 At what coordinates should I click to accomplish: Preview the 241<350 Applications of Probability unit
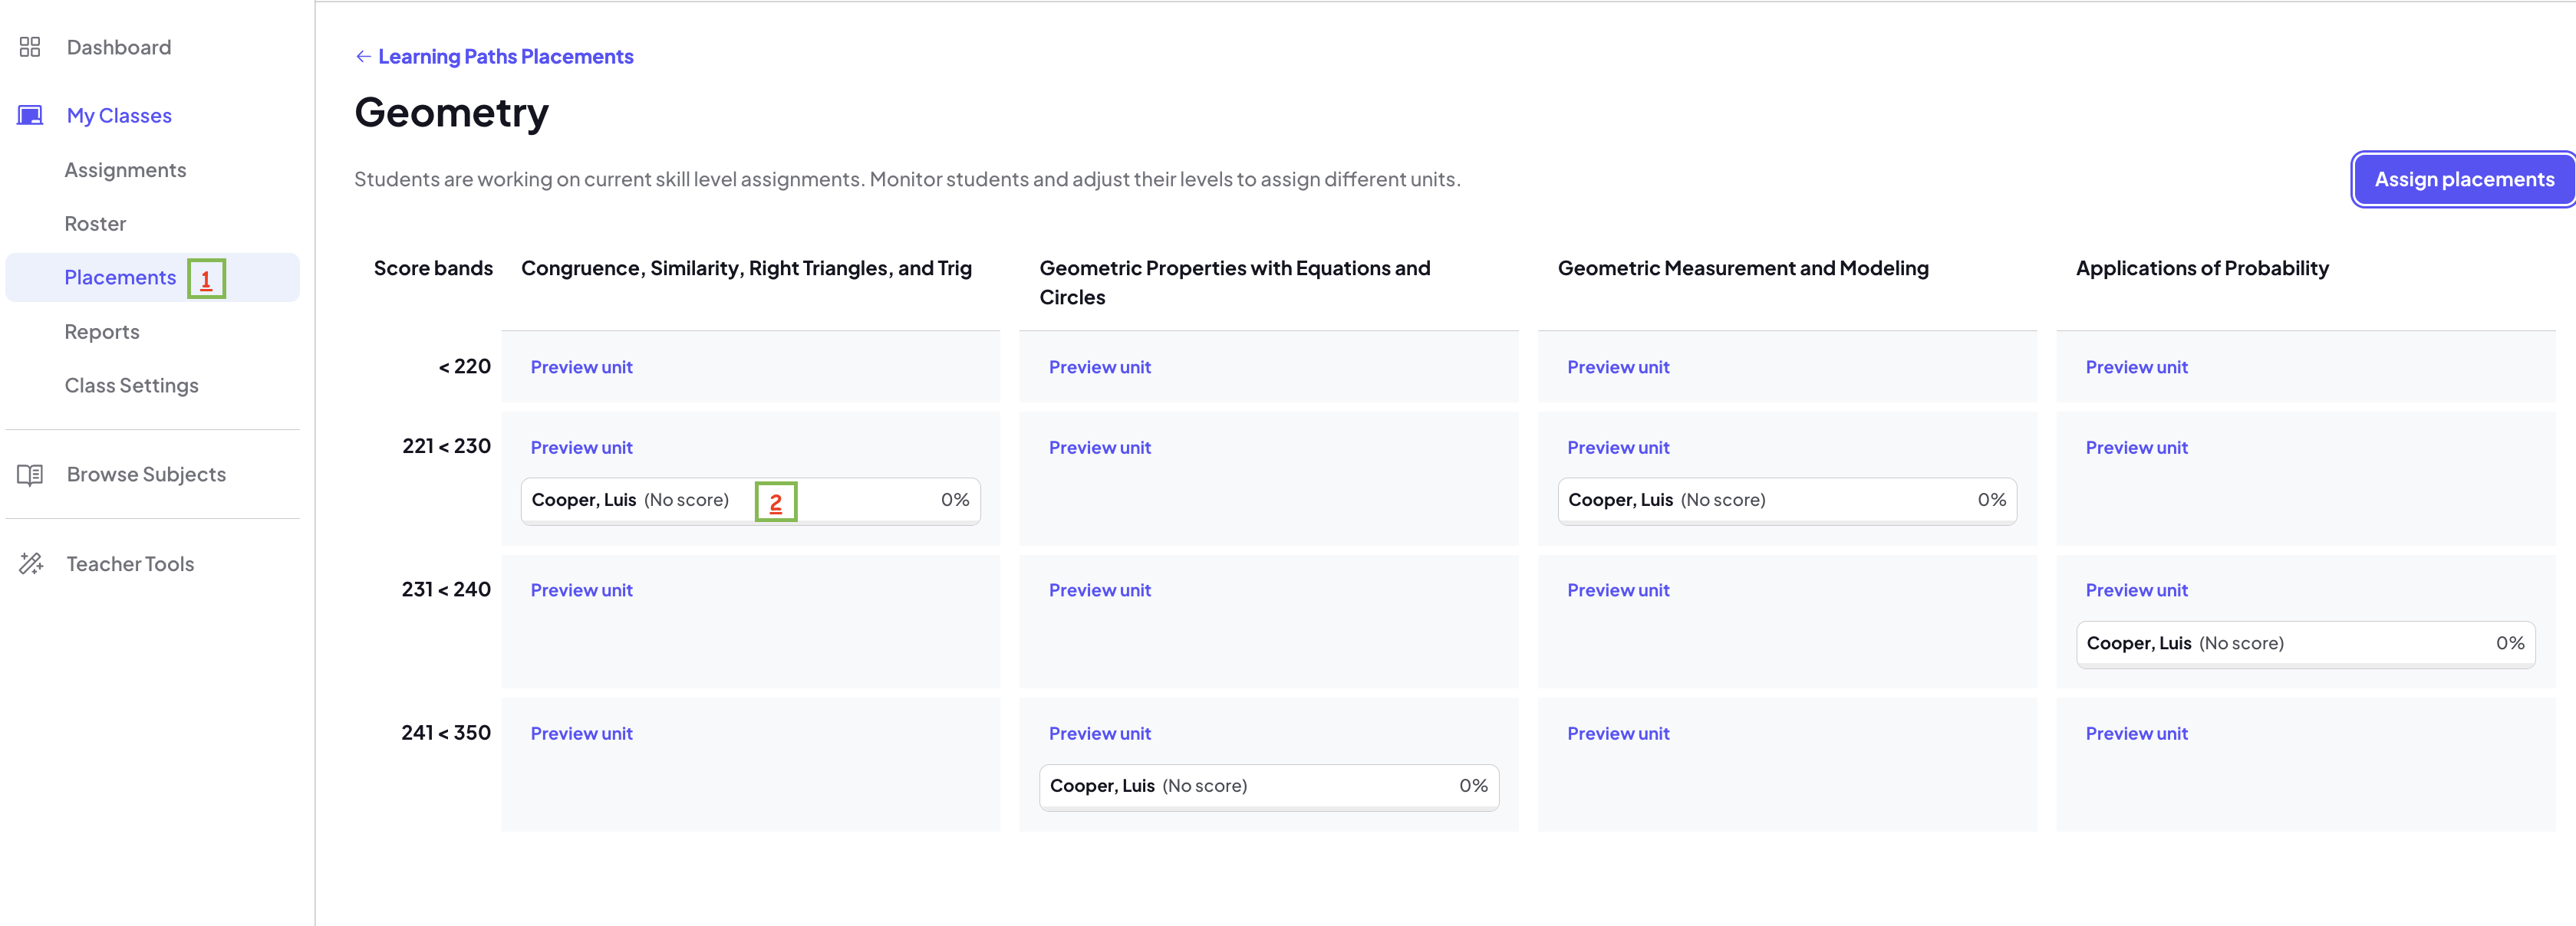2136,734
